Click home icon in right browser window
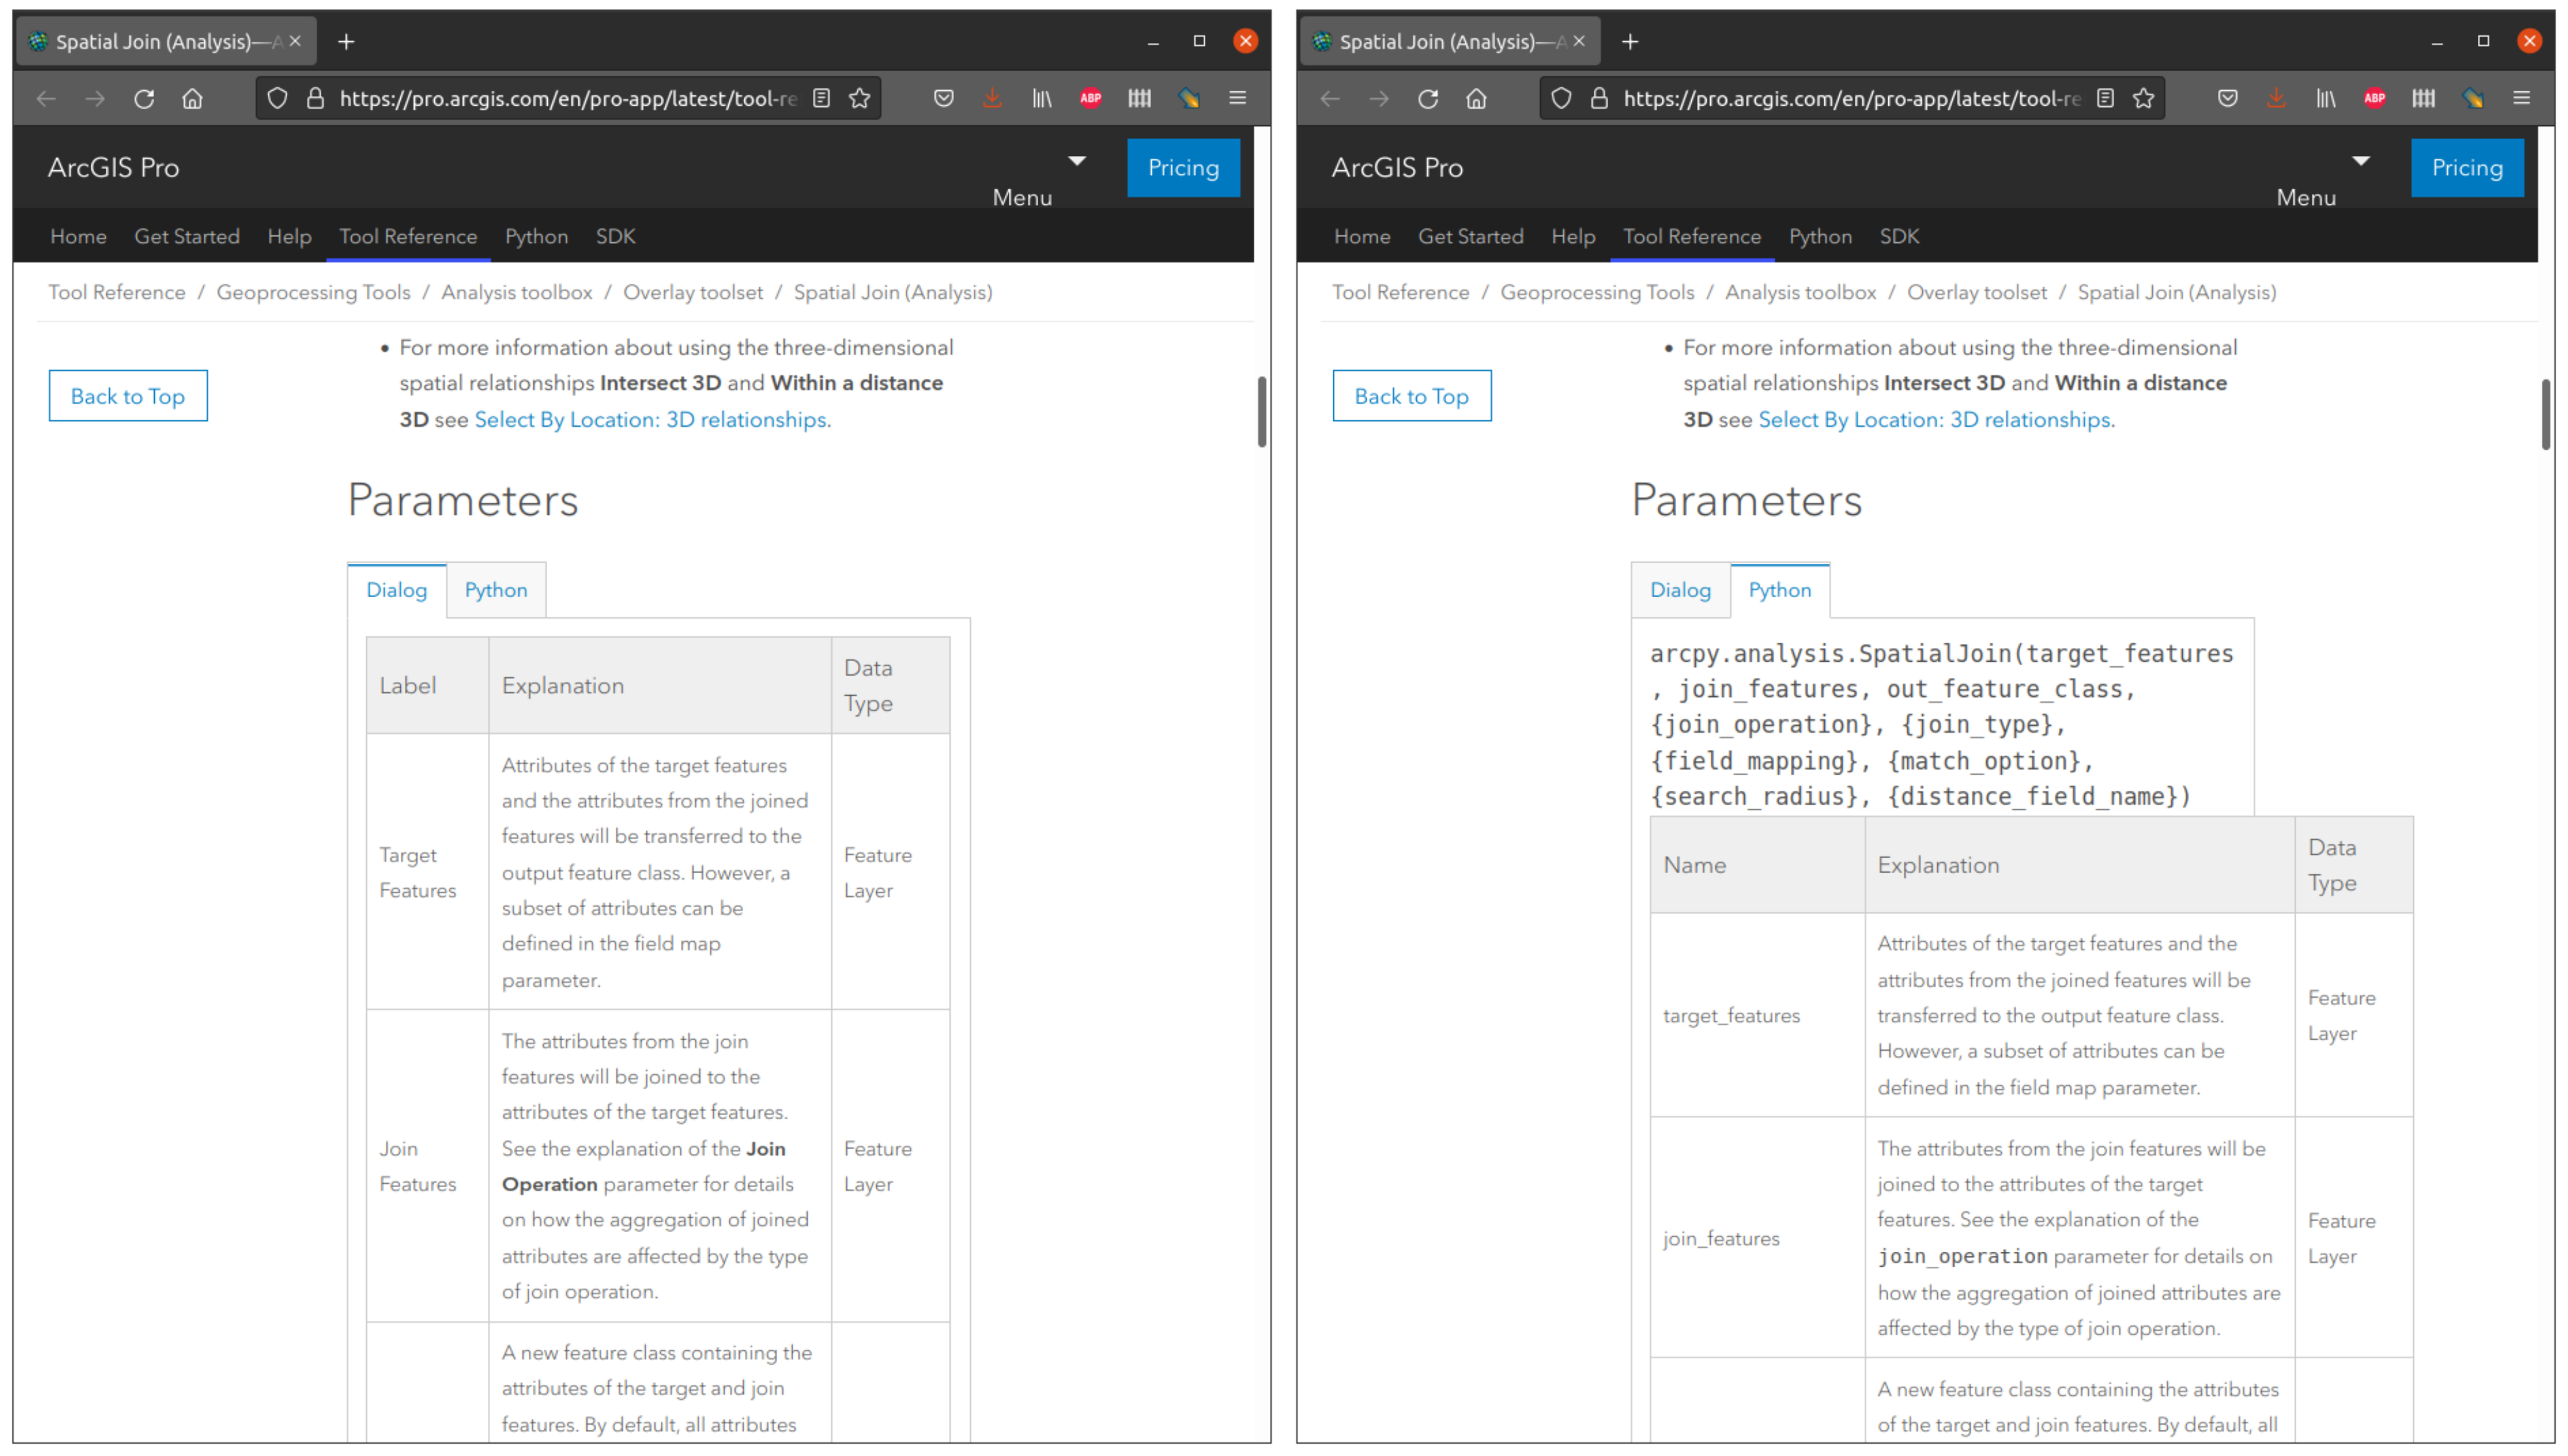 coord(1476,98)
